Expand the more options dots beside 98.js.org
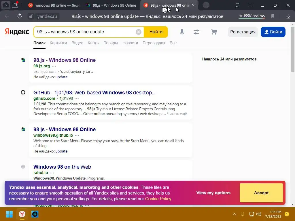The width and height of the screenshot is (295, 221). (x=54, y=66)
